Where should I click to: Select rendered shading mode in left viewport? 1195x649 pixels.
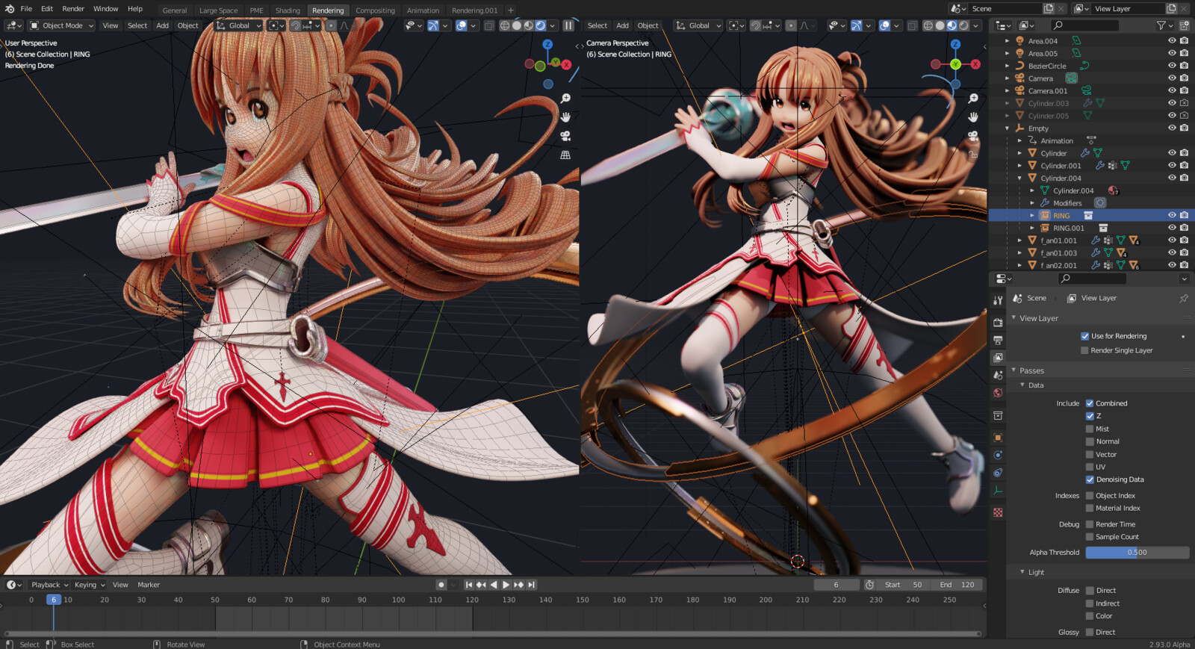pos(541,25)
